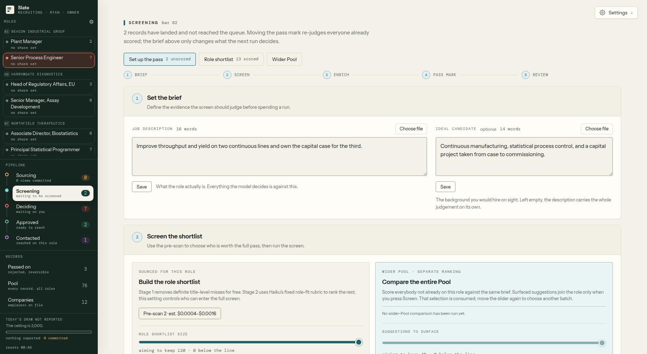Open Sourcing pipeline stage
647x354 pixels.
click(53, 177)
